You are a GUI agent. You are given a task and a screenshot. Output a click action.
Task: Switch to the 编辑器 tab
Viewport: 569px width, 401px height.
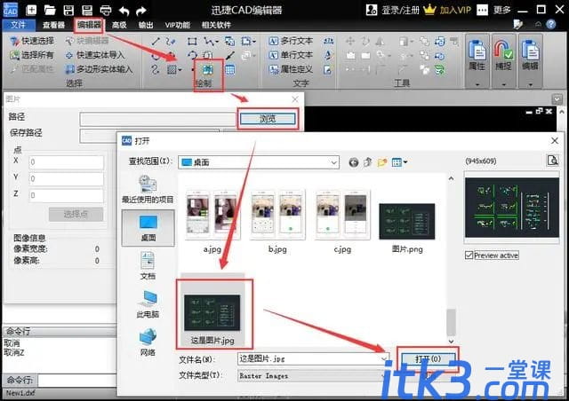point(89,25)
